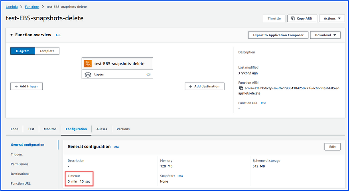Click Export to Application Composer
349x191 pixels.
[278, 35]
